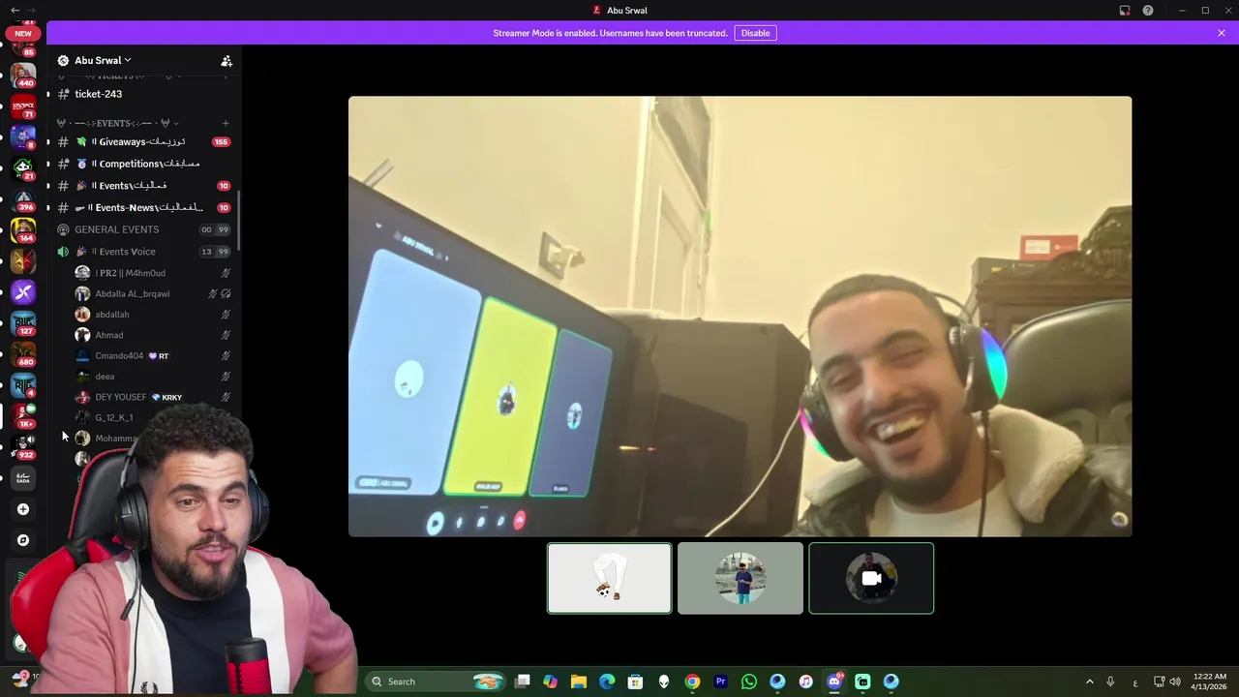Open the taskbar clock showing 12:22 AM
Image resolution: width=1239 pixels, height=697 pixels.
tap(1210, 682)
